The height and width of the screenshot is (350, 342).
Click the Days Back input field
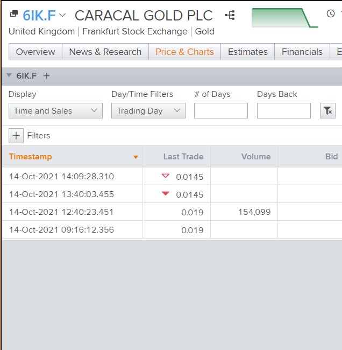[284, 111]
